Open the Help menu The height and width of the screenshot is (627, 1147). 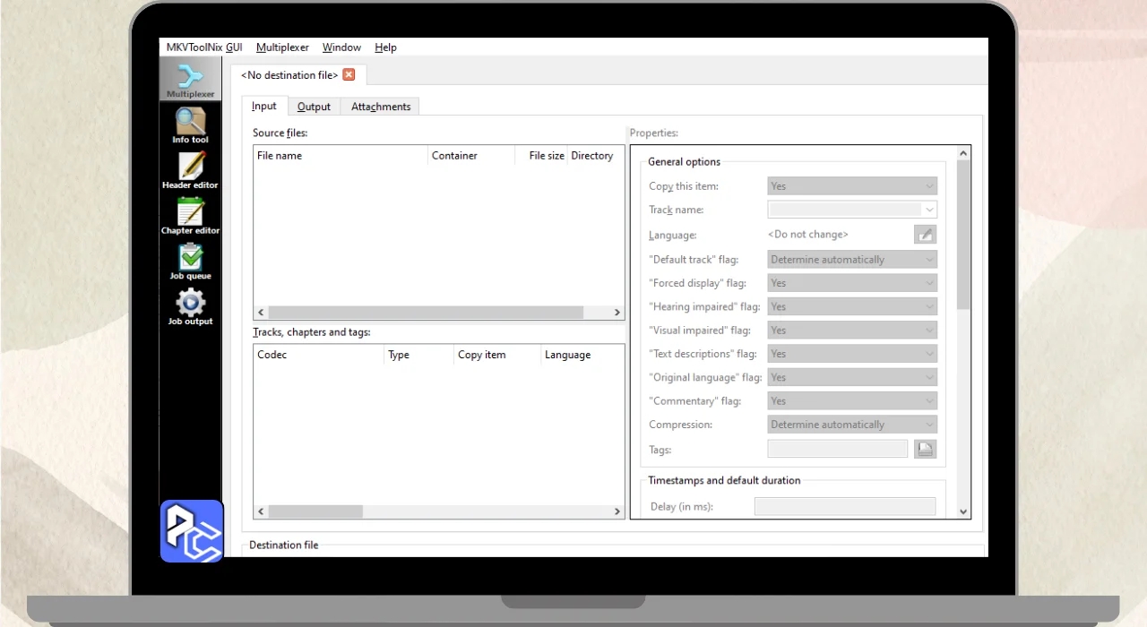coord(385,47)
